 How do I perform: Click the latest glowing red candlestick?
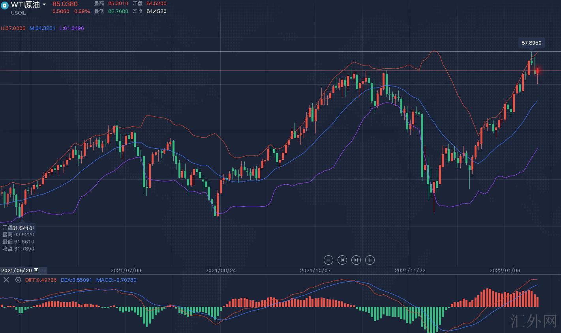537,71
